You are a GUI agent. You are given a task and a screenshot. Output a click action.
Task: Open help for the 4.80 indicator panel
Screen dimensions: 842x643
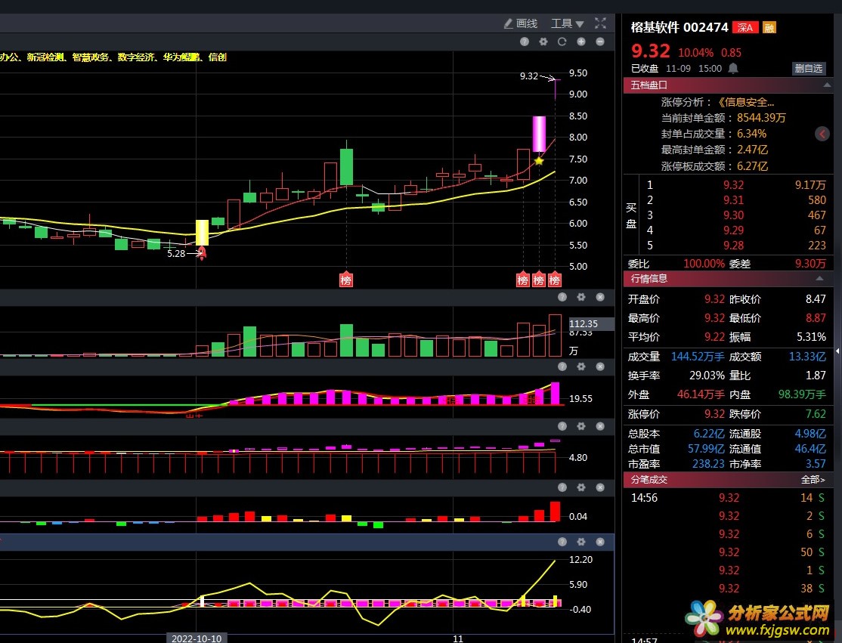(x=562, y=425)
